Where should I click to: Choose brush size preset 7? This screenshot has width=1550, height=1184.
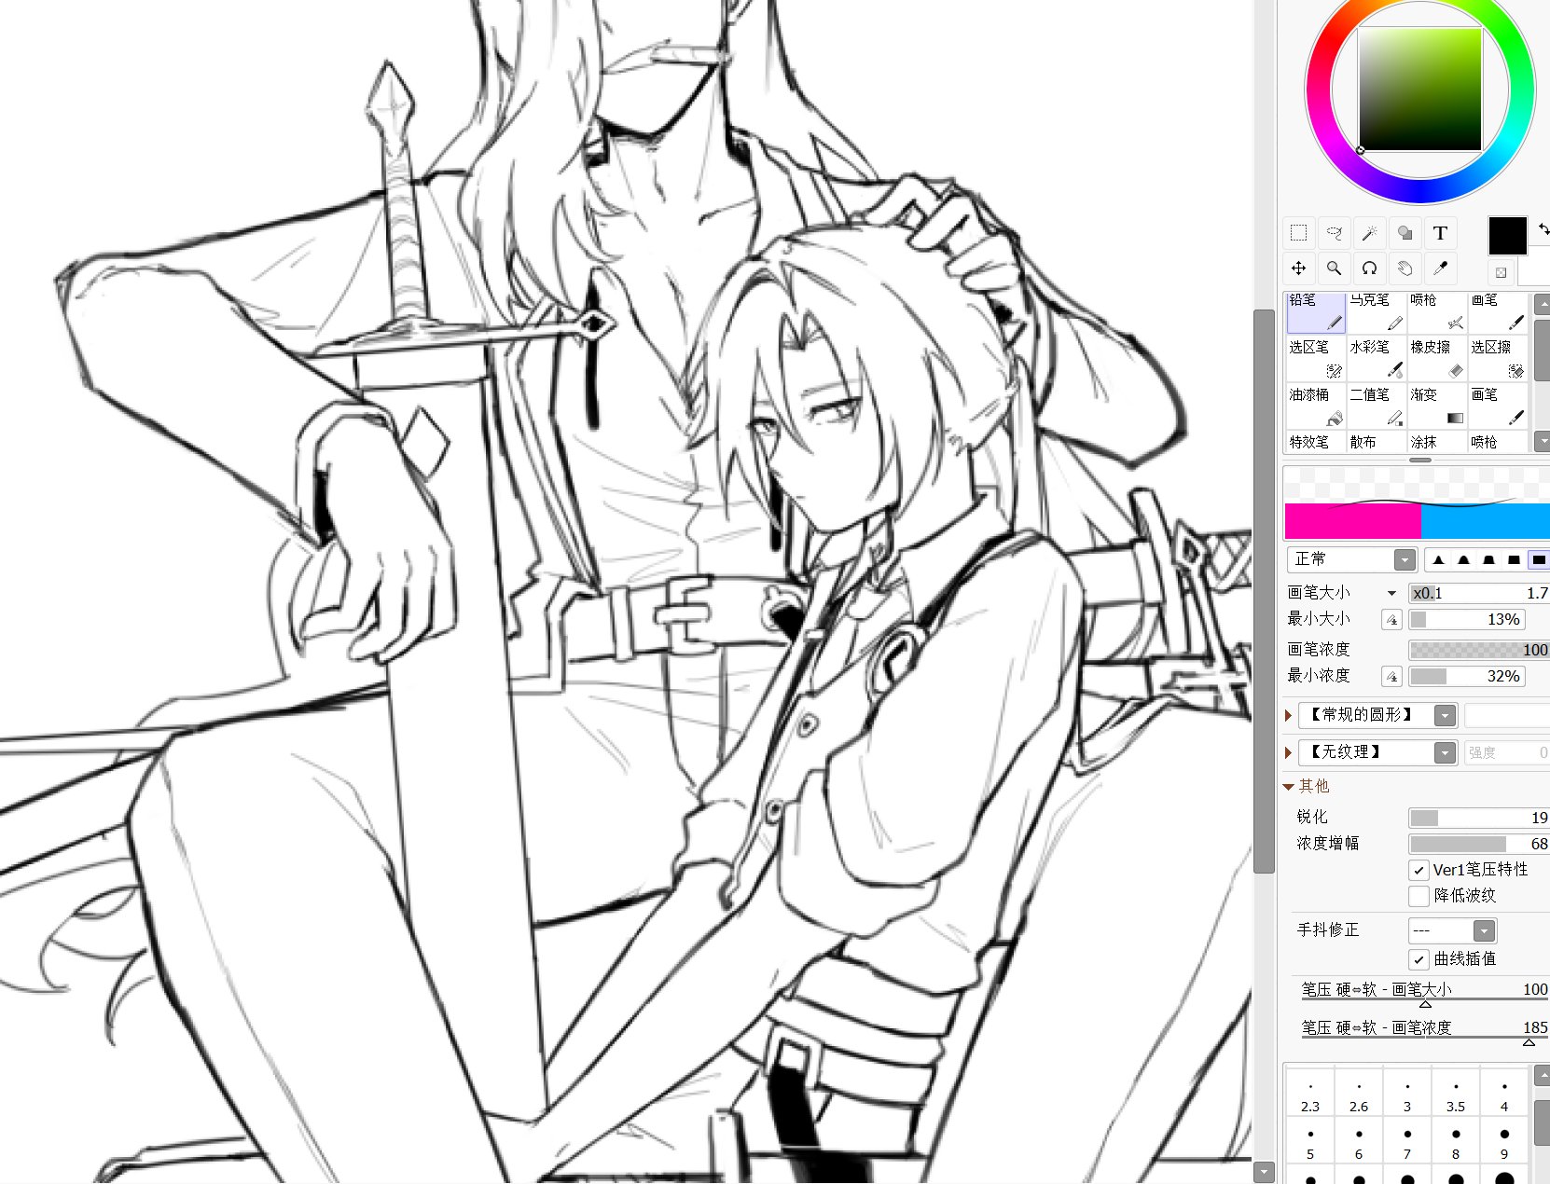click(1407, 1142)
